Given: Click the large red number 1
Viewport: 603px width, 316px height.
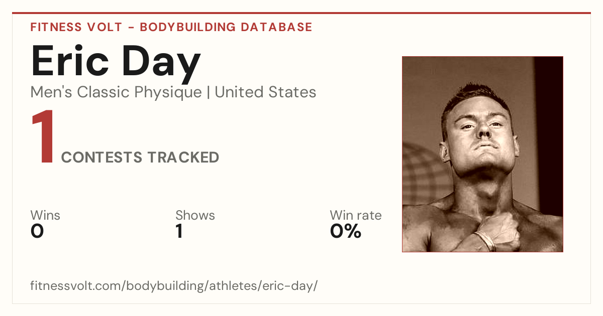Looking at the screenshot, I should [43, 137].
